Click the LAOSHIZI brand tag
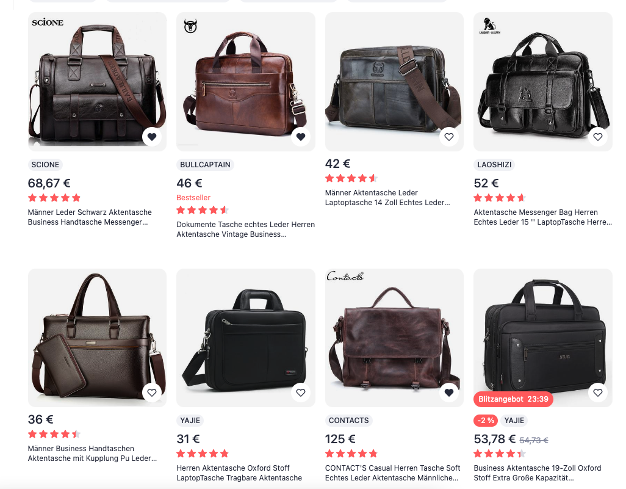This screenshot has height=489, width=626. (x=494, y=165)
